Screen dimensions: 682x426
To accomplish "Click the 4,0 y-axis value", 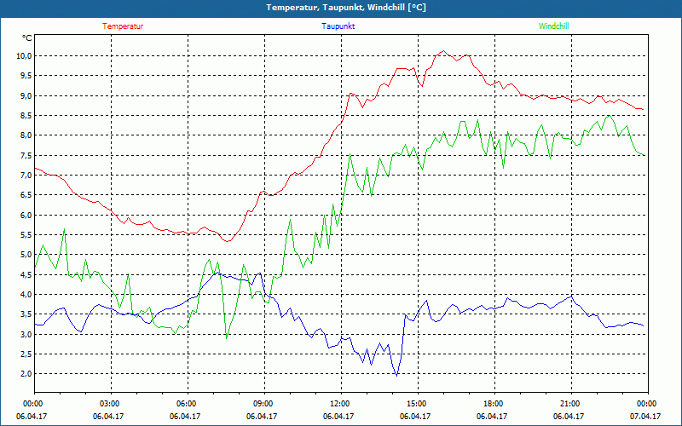I will click(26, 294).
